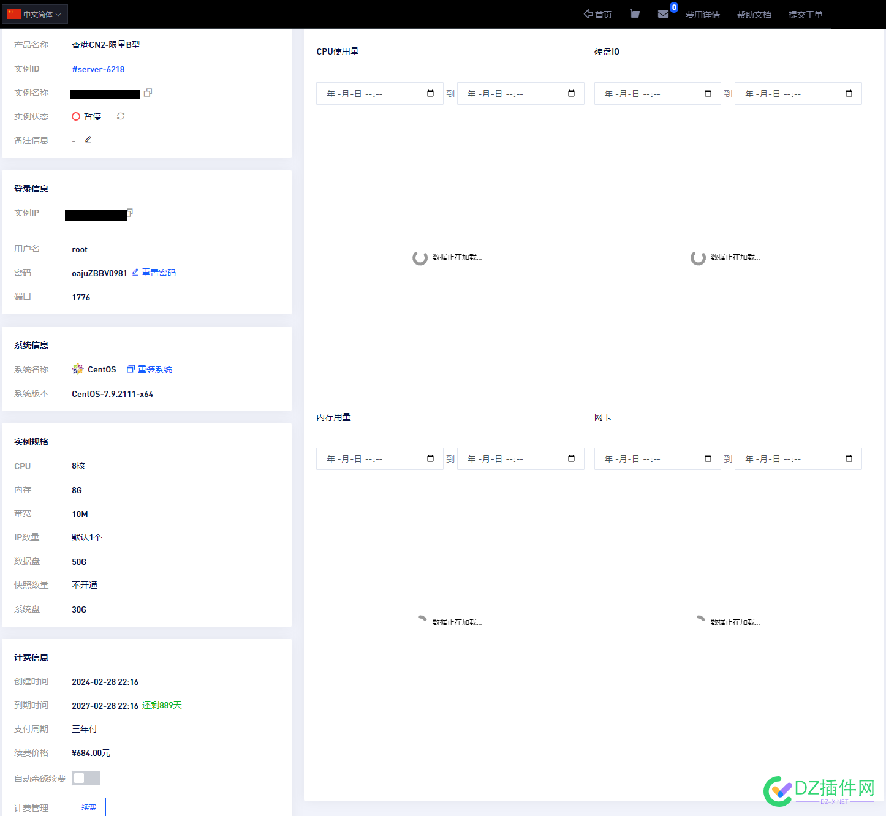Go to 首页 home link

click(x=598, y=14)
